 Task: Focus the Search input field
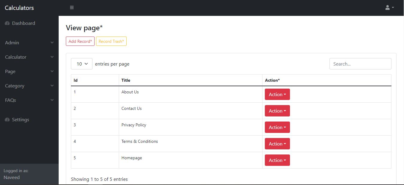click(x=360, y=64)
